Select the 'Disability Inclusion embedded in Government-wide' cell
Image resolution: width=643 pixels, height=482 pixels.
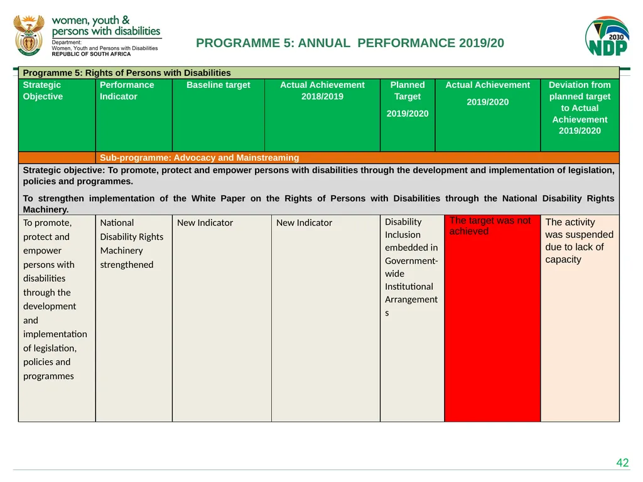(412, 318)
